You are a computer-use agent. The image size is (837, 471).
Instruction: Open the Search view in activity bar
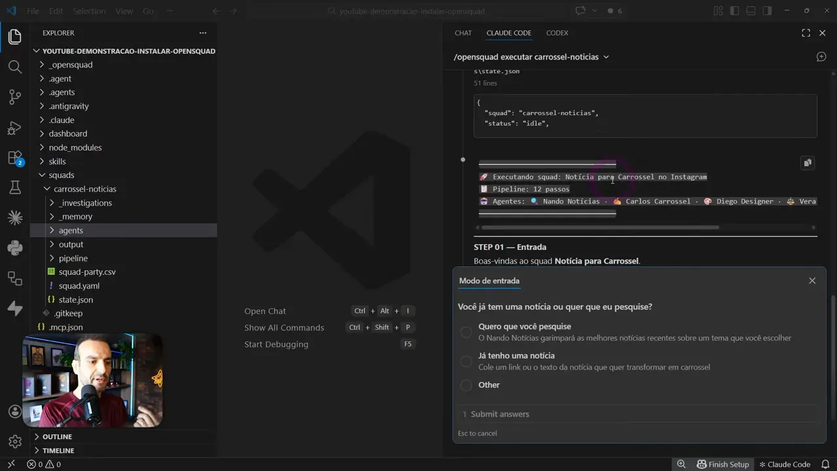(x=14, y=67)
